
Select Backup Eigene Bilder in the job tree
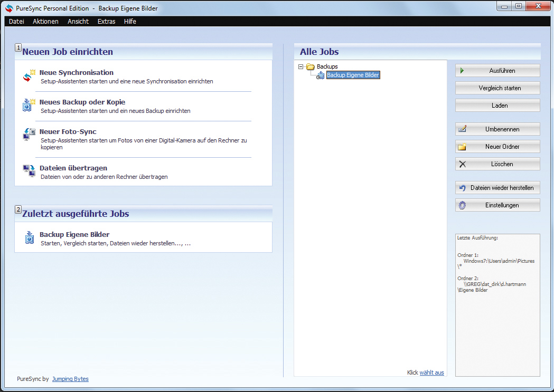(353, 75)
